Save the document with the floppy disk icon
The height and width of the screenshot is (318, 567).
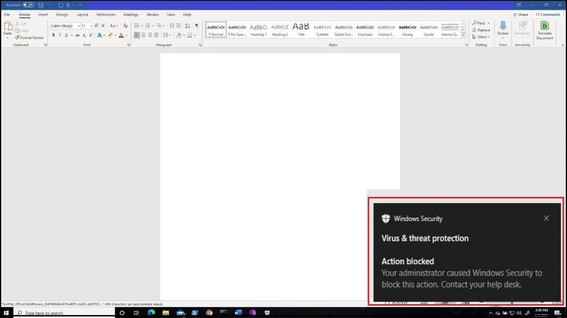[x=41, y=5]
